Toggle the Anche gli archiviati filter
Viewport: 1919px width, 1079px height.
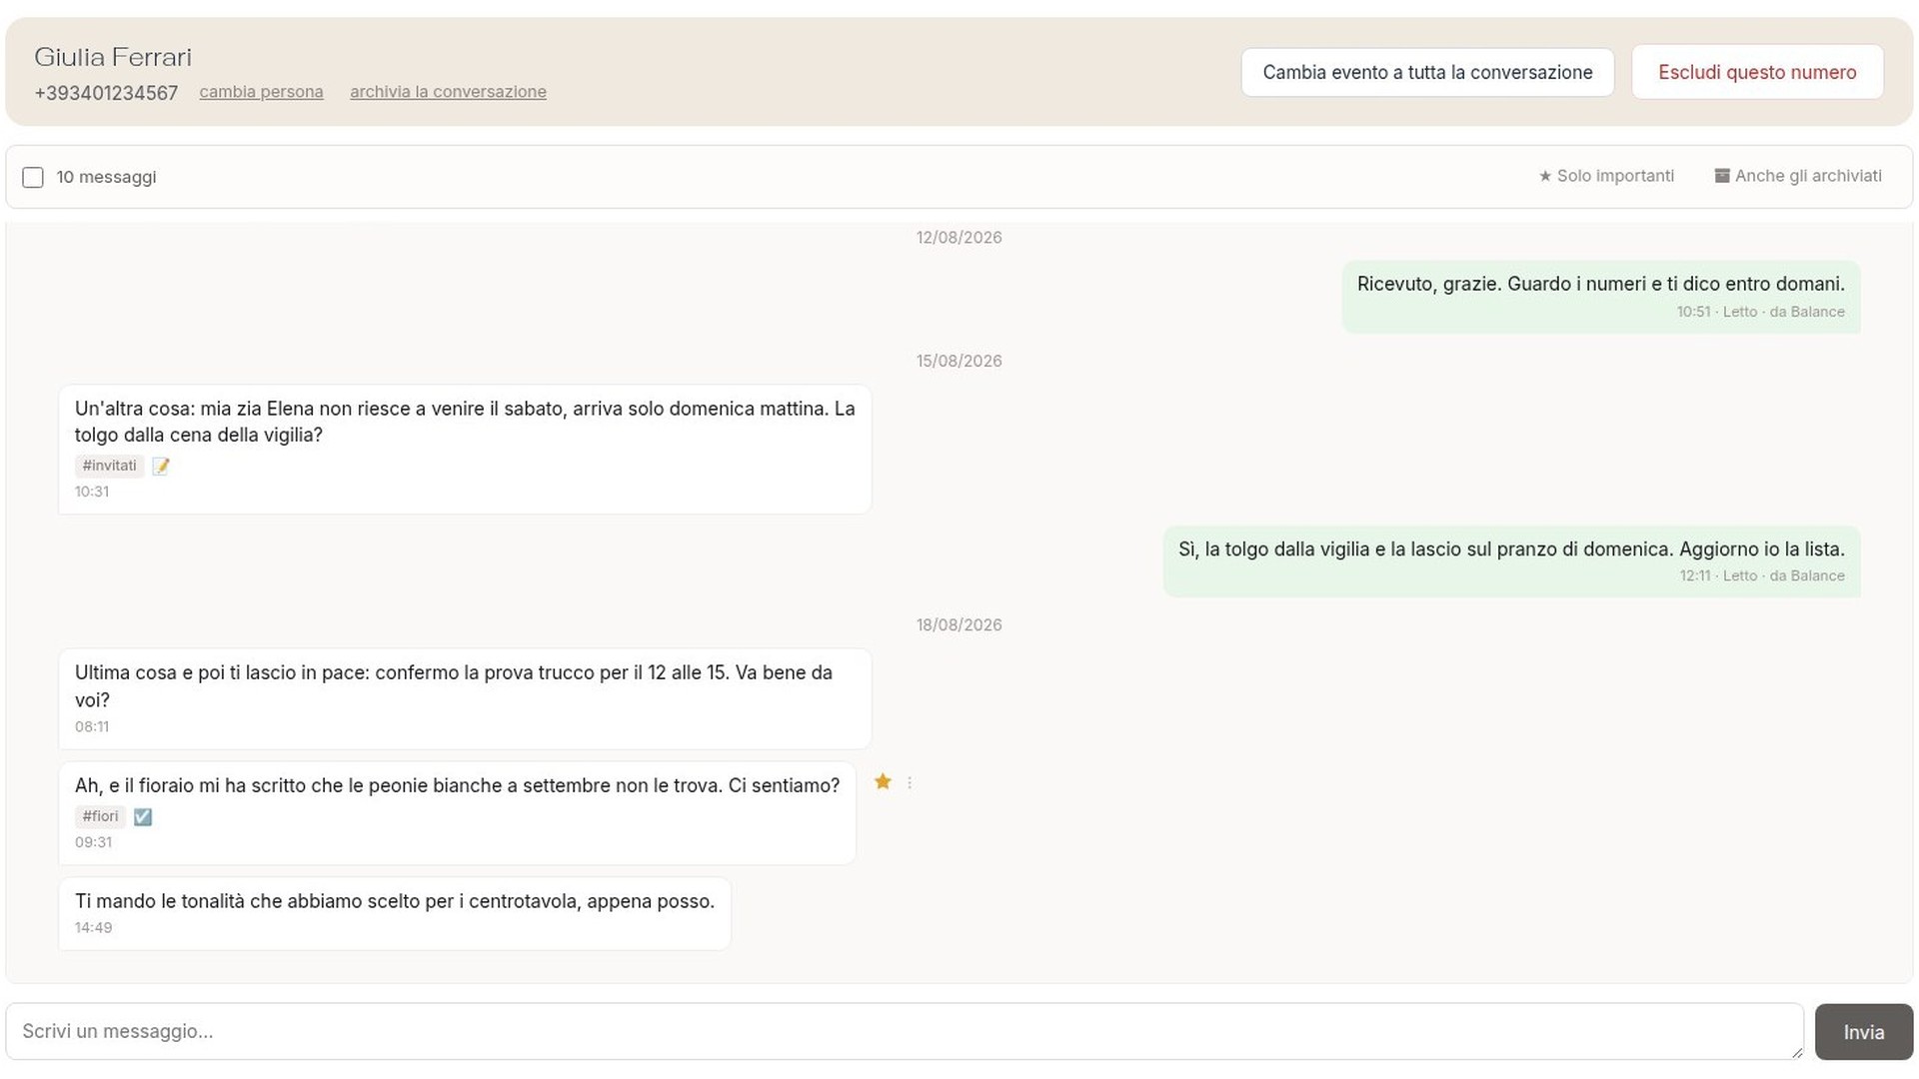click(1798, 176)
